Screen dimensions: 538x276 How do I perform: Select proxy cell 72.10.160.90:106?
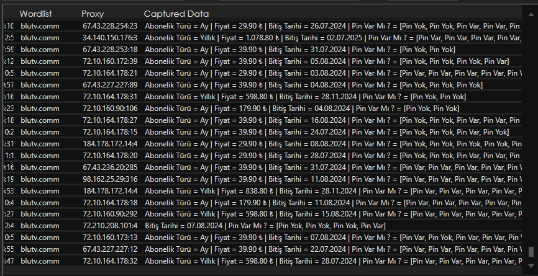[x=110, y=109]
